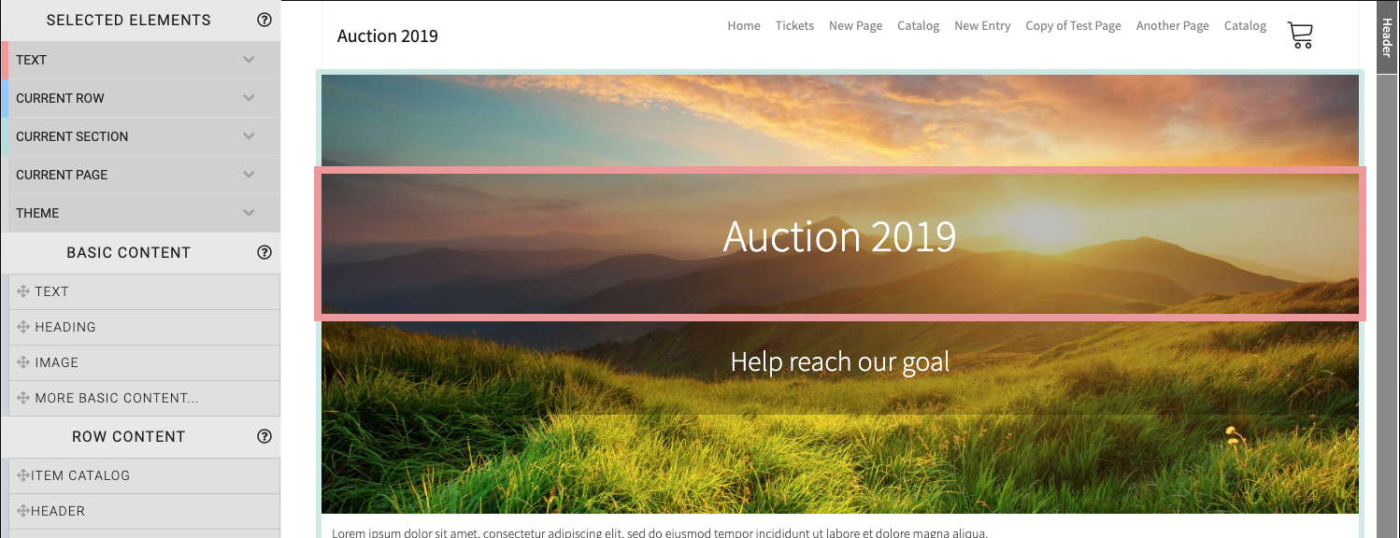The width and height of the screenshot is (1400, 538).
Task: Expand the Text element settings chevron
Action: [249, 60]
